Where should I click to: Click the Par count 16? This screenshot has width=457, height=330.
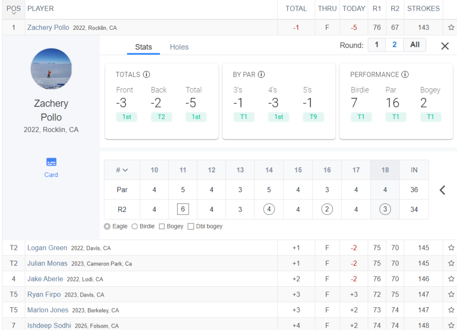[392, 103]
